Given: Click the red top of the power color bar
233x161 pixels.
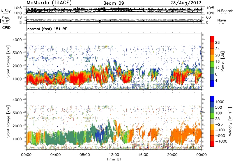Looking at the screenshot, I should click(x=212, y=39).
